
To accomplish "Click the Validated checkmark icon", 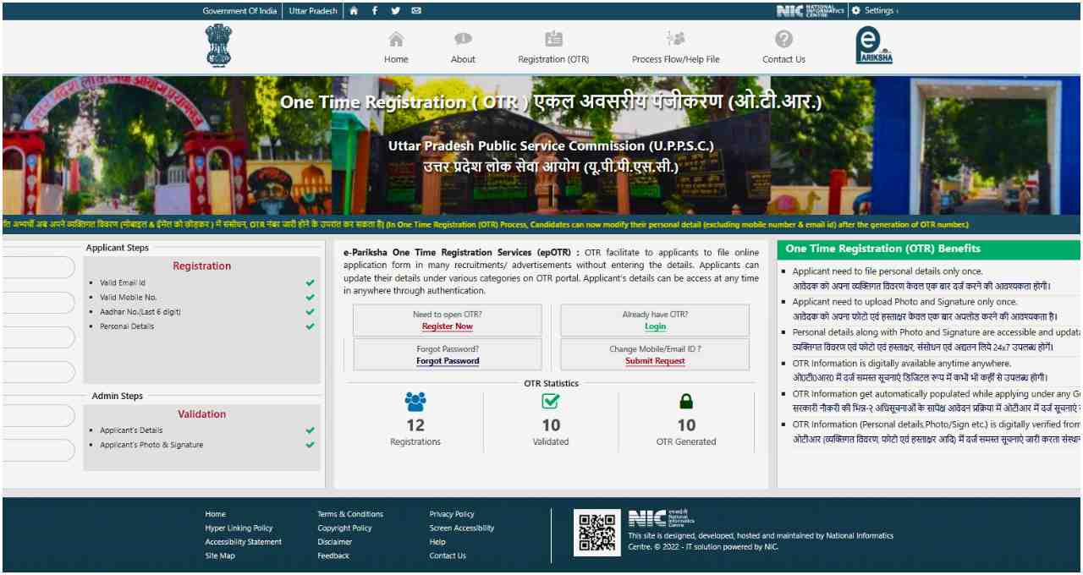I will tap(551, 402).
